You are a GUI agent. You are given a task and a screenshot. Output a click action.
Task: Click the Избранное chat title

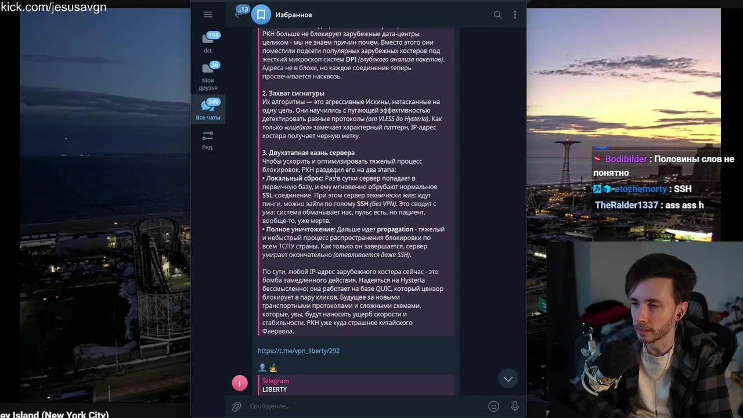(x=294, y=15)
